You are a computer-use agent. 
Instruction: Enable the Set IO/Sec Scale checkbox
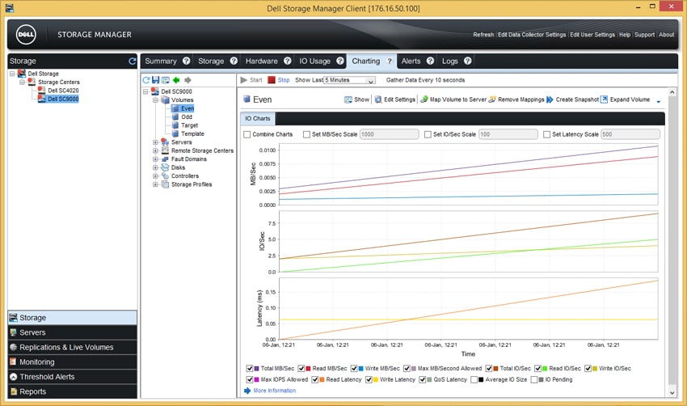(428, 134)
